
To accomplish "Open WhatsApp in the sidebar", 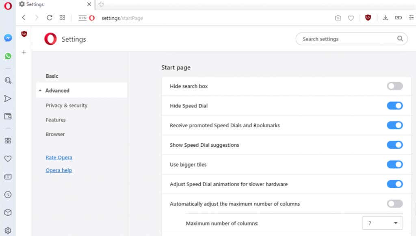I will click(x=8, y=56).
